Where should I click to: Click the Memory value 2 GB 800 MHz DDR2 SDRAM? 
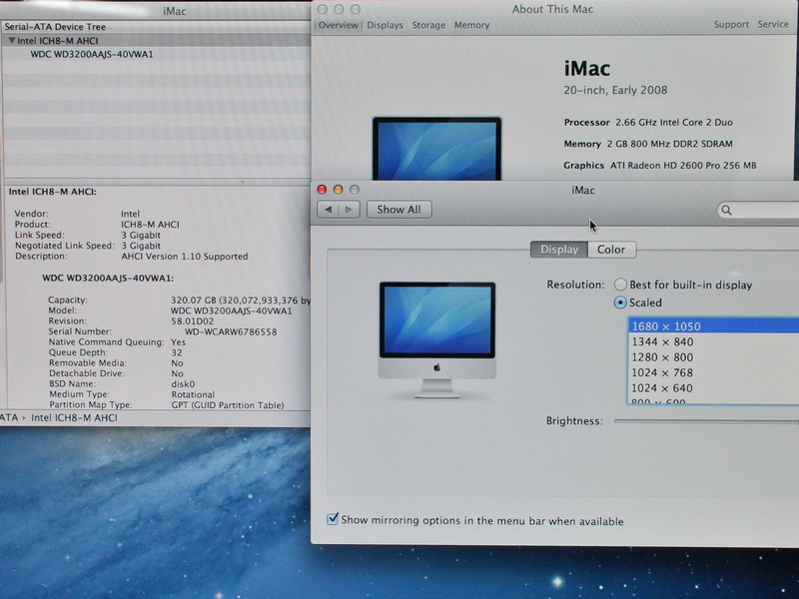click(669, 144)
